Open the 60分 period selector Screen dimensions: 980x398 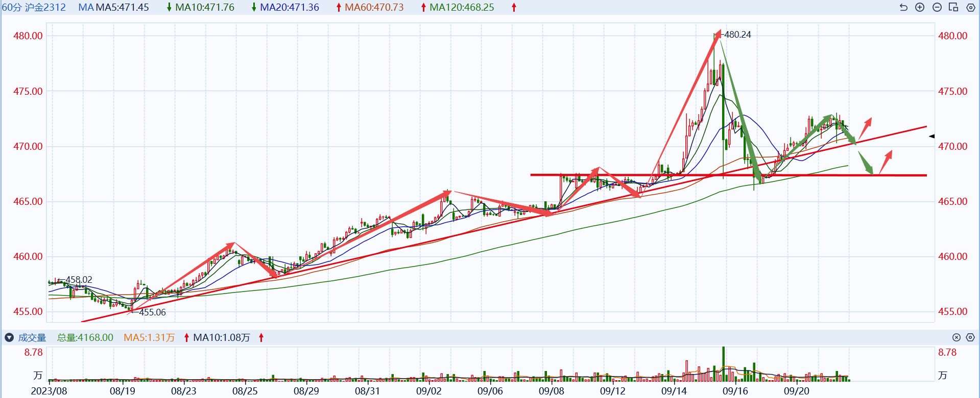tap(11, 7)
